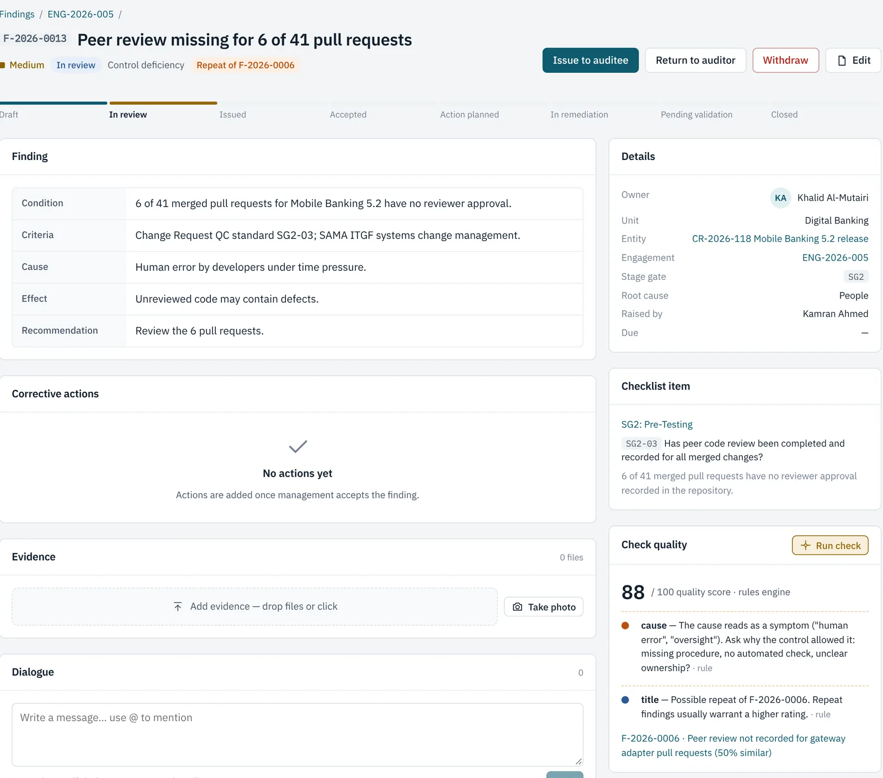Click the Medium severity badge
Image resolution: width=883 pixels, height=778 pixels.
point(23,65)
